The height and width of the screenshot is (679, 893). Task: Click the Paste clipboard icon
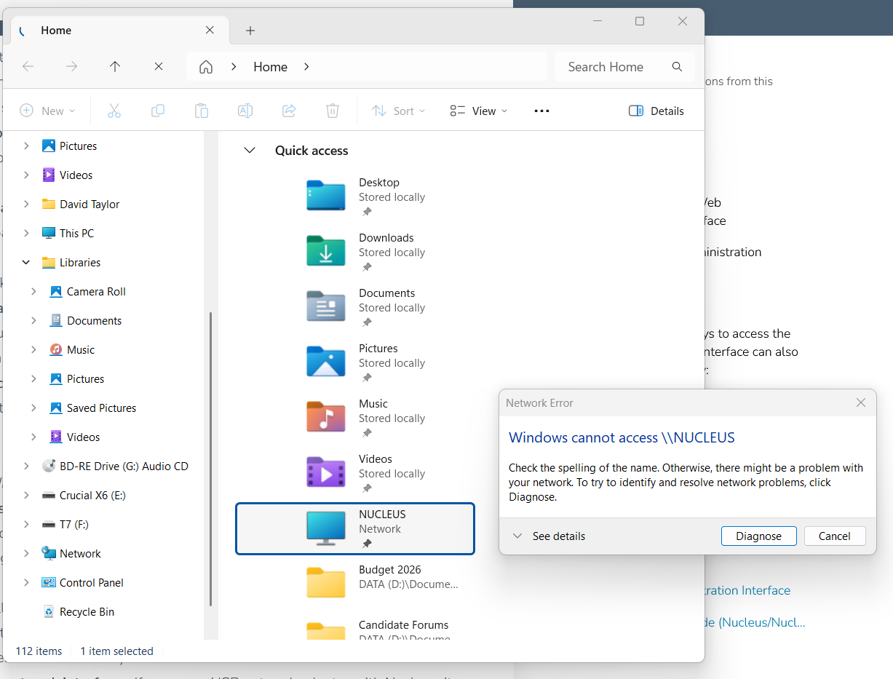[x=202, y=111]
